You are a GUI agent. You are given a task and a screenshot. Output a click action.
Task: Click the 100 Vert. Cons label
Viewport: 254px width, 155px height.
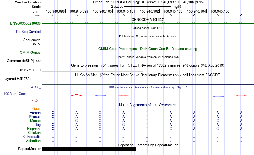click(x=15, y=94)
